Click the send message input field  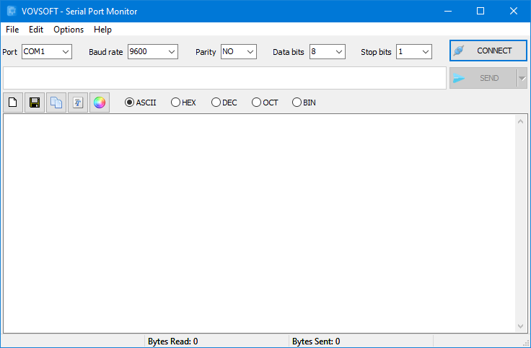point(224,78)
